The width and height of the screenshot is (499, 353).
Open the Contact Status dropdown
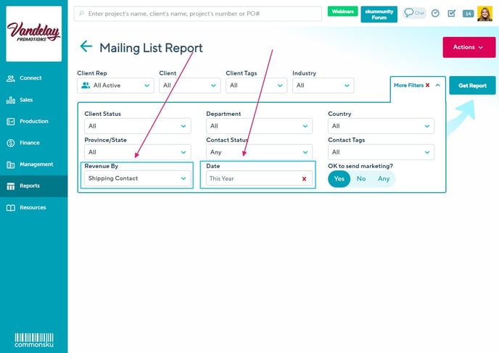pyautogui.click(x=260, y=152)
